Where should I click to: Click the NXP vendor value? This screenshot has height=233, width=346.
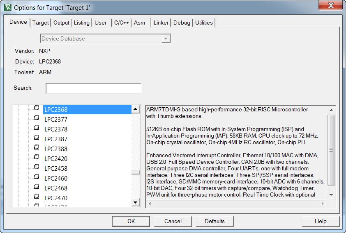(44, 51)
